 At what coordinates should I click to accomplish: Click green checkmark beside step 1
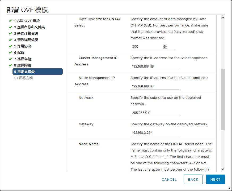(x=10, y=21)
